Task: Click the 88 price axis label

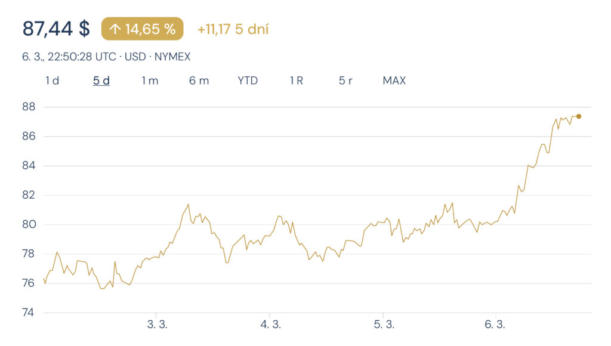Action: click(x=29, y=107)
